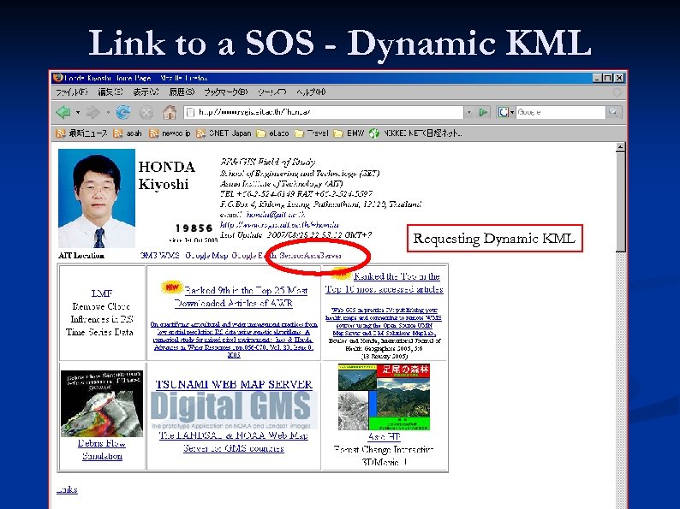The image size is (680, 509).
Task: Open the 最新ニュース feed bookmark
Action: click(x=81, y=133)
